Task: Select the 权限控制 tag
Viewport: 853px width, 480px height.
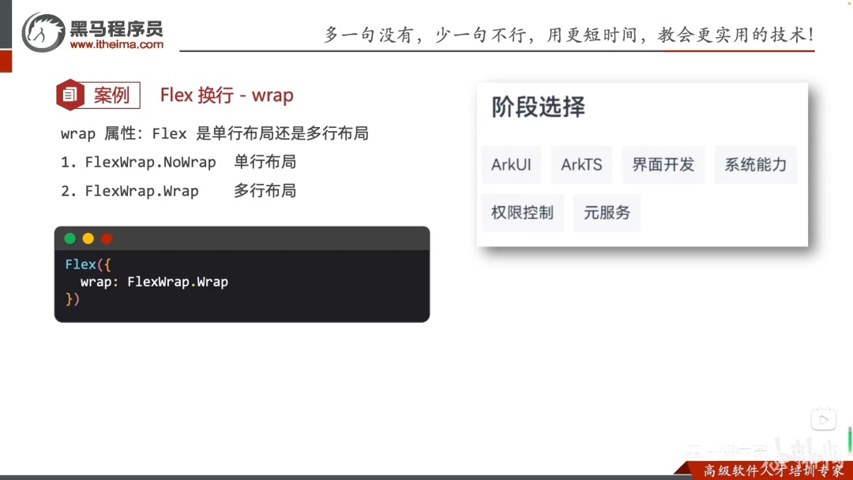Action: 522,212
